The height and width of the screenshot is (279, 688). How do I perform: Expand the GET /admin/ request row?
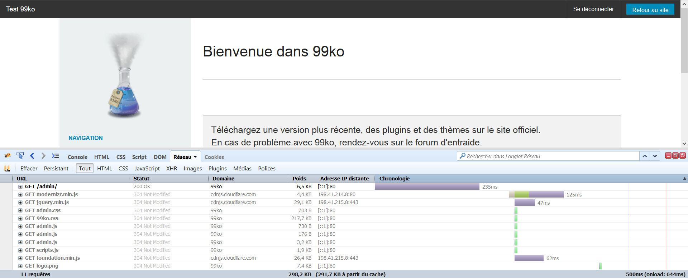click(20, 187)
